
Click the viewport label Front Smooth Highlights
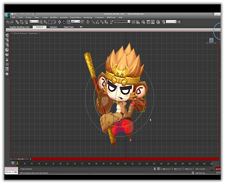(25, 33)
